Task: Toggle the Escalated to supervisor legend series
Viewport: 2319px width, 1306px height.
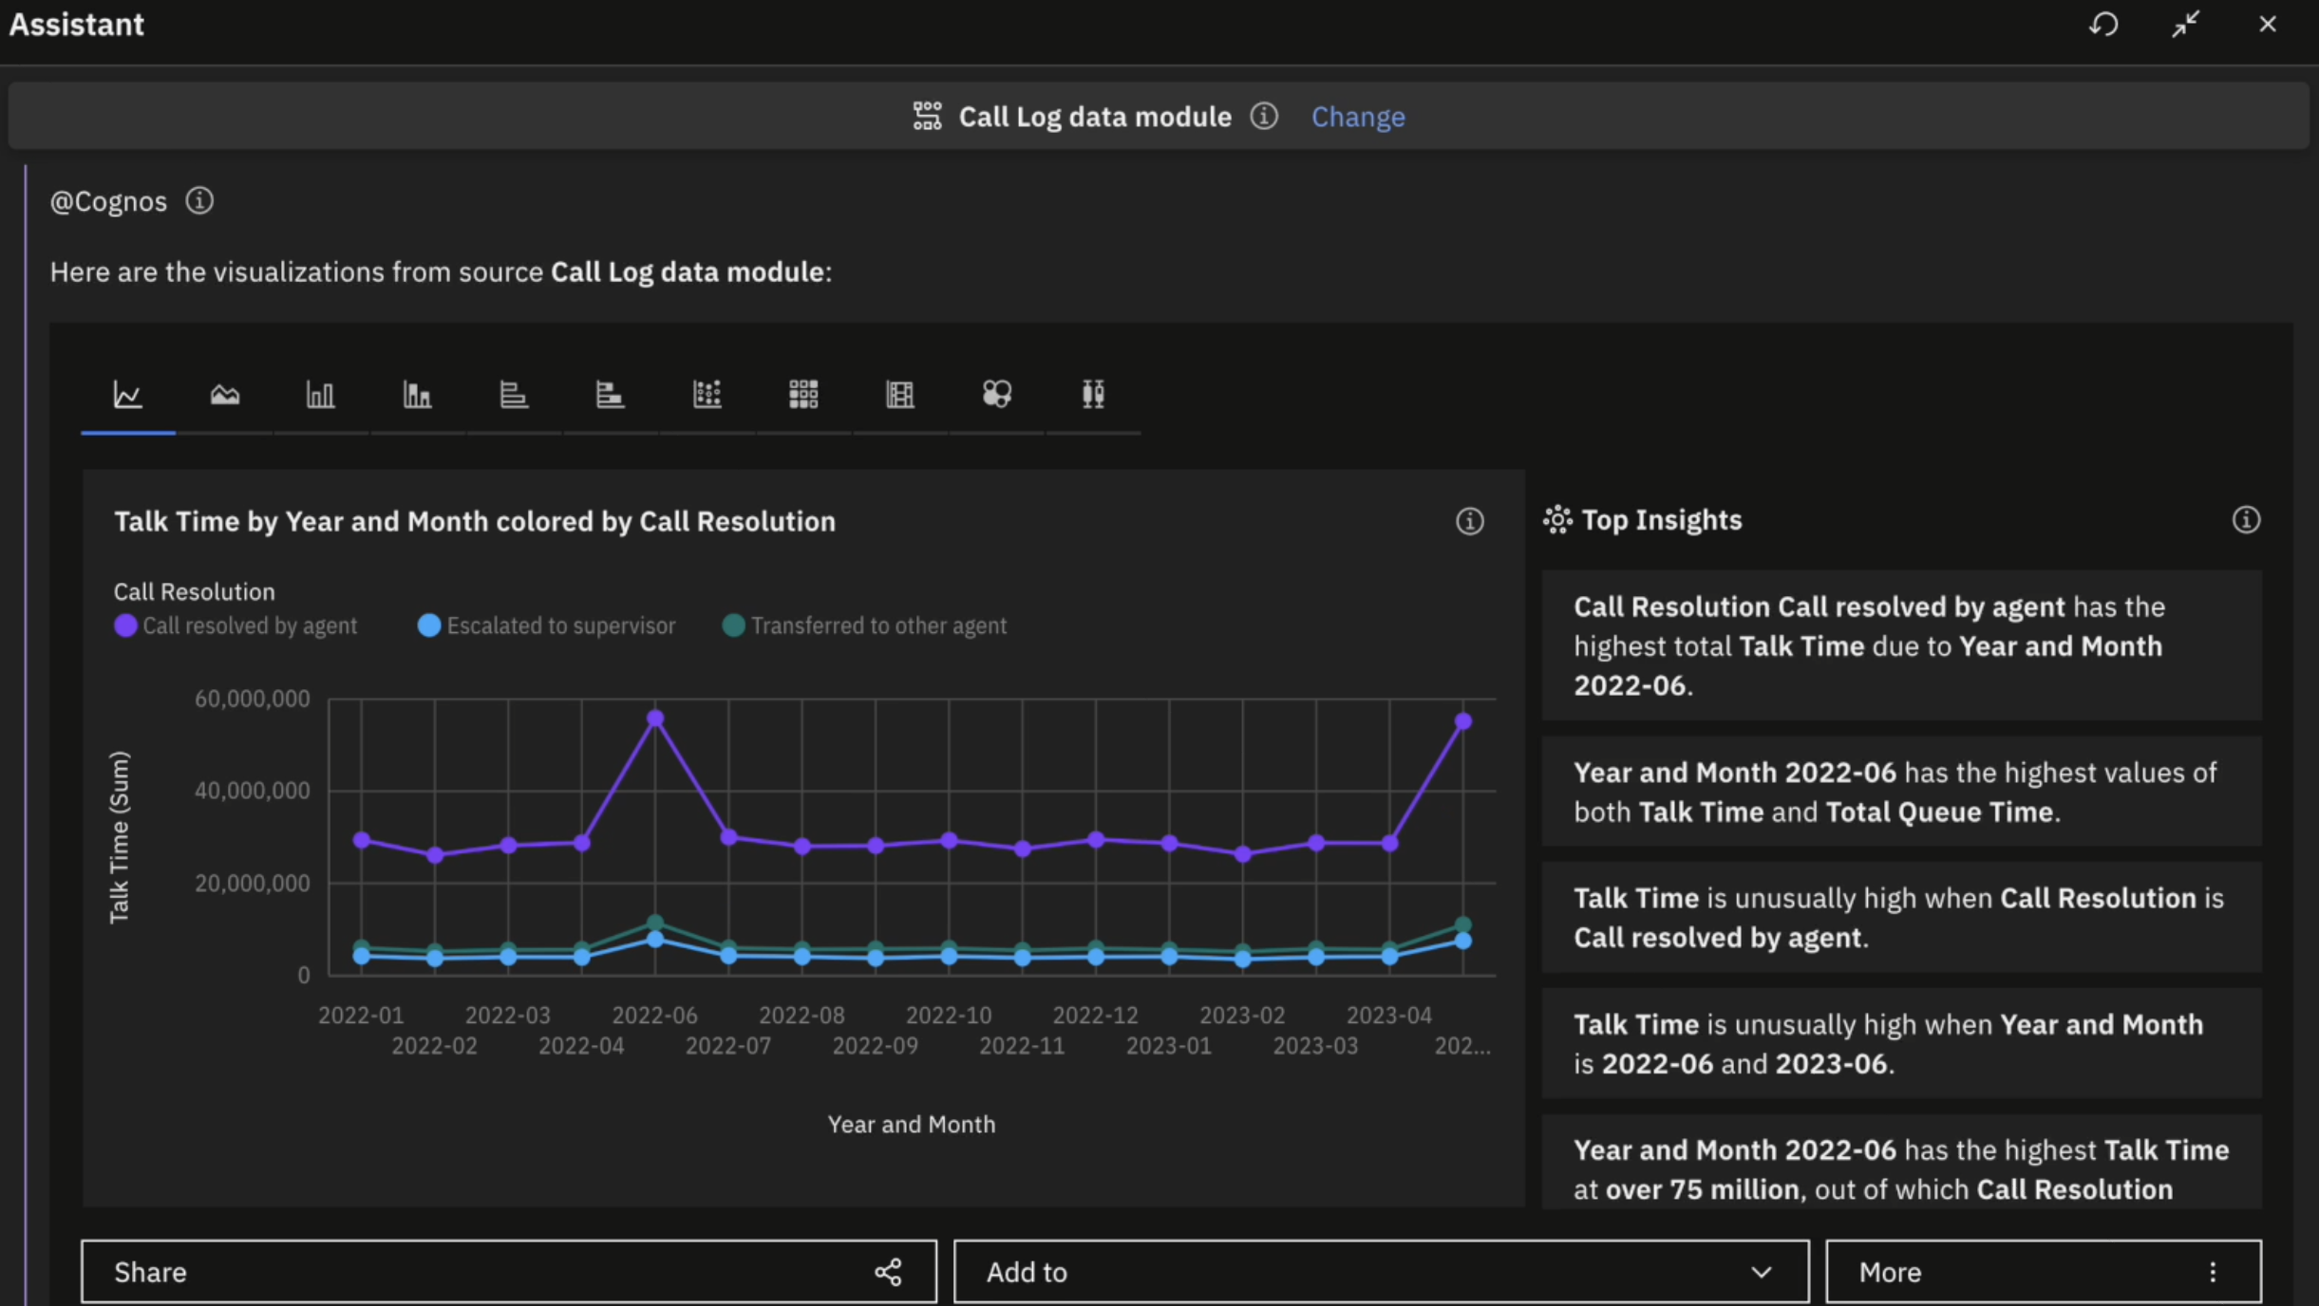Action: (x=546, y=625)
